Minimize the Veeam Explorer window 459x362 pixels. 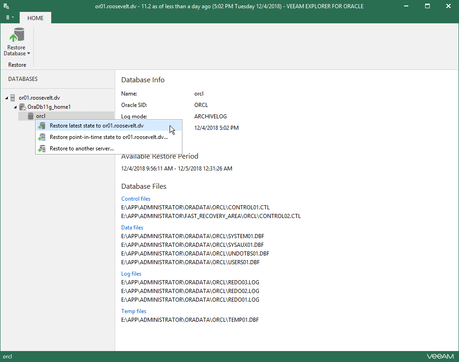coord(406,6)
